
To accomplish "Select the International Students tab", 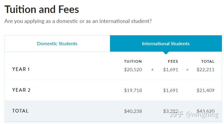I will point(166,44).
